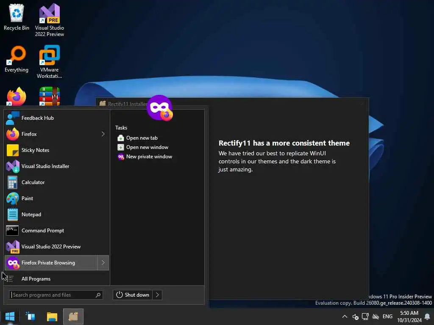Click Search programs and files box

coord(56,295)
